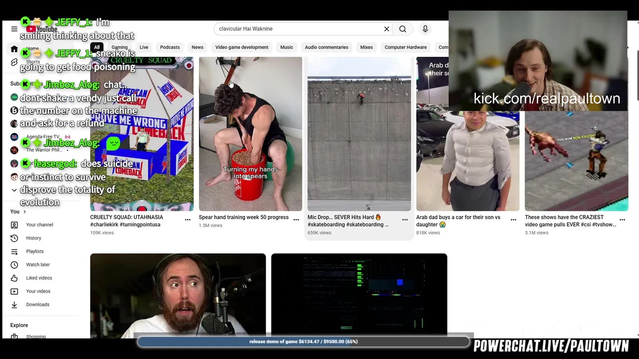Select the Live filter chip
This screenshot has height=359, width=639.
pos(144,47)
